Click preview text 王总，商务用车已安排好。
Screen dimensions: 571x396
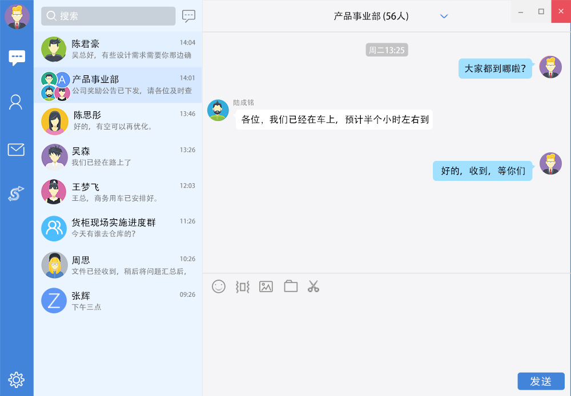tap(115, 198)
